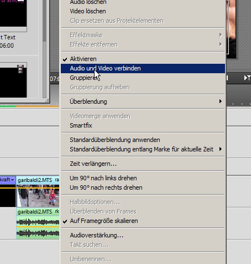Click the panel resize grip icon
The width and height of the screenshot is (251, 264).
pos(47,100)
